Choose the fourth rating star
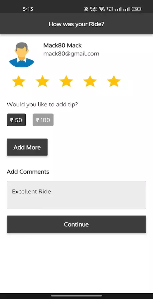 pos(90,81)
